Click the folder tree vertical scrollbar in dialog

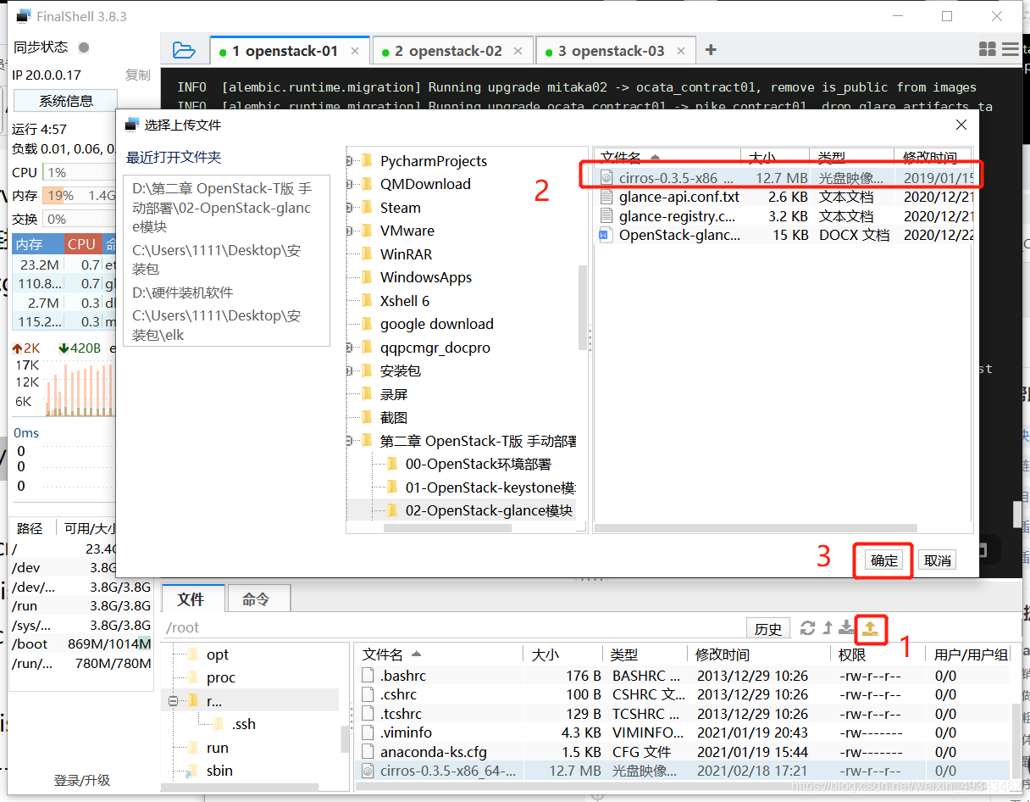pos(583,308)
